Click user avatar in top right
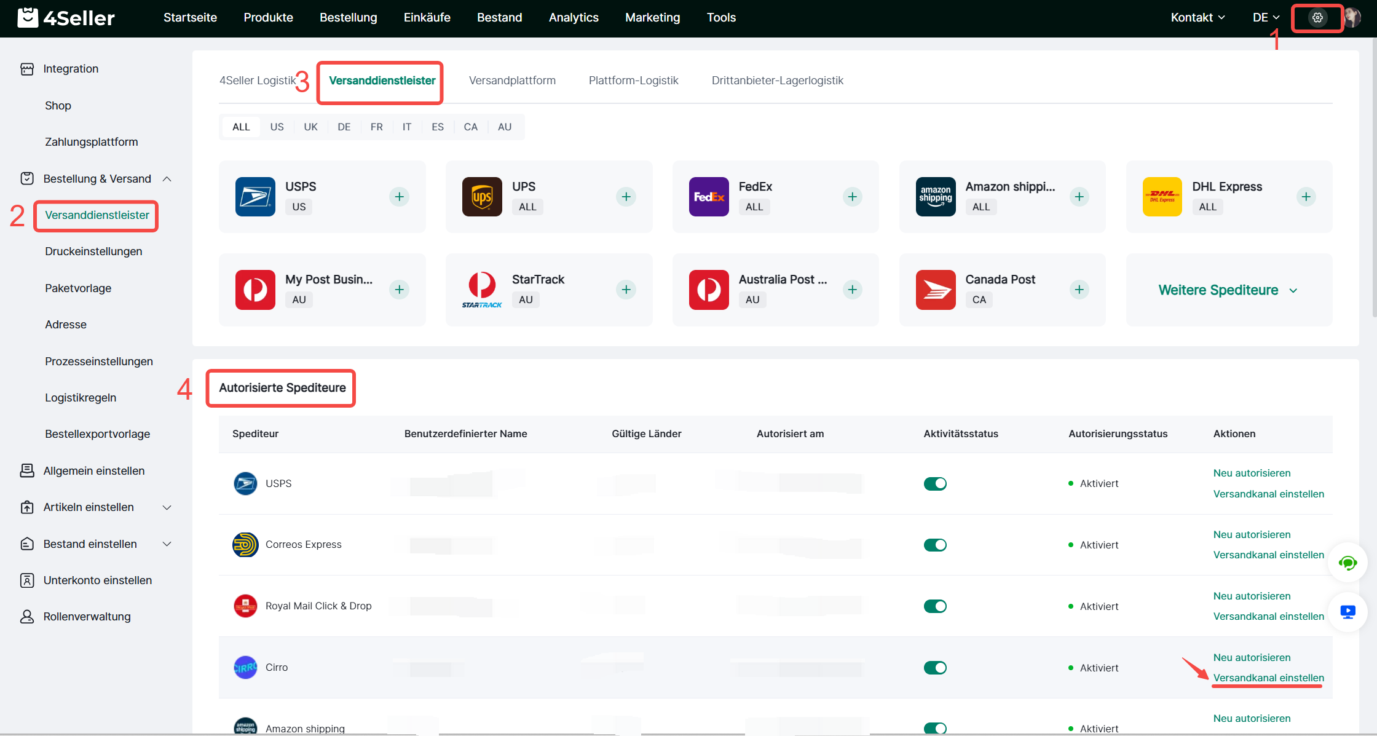 (1352, 18)
